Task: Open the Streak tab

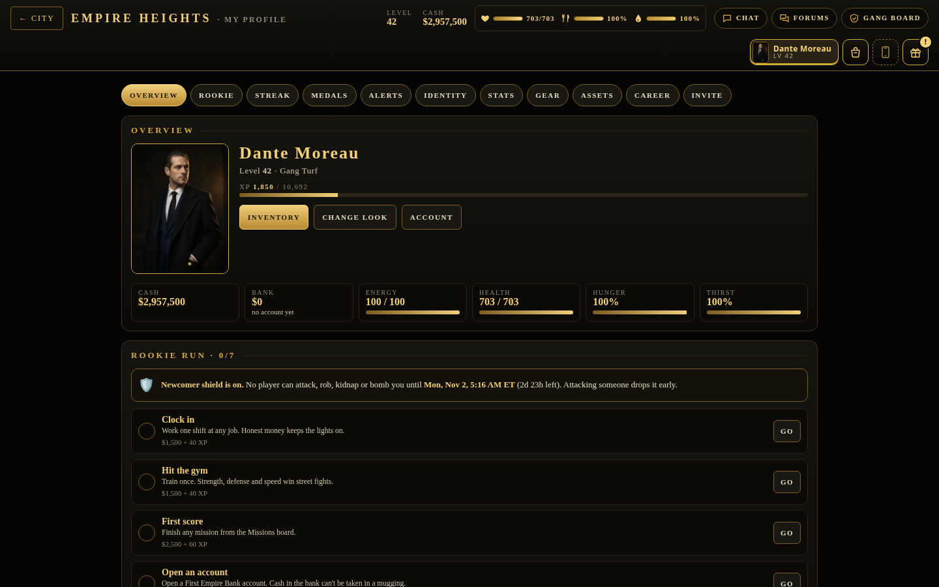Action: click(x=273, y=95)
